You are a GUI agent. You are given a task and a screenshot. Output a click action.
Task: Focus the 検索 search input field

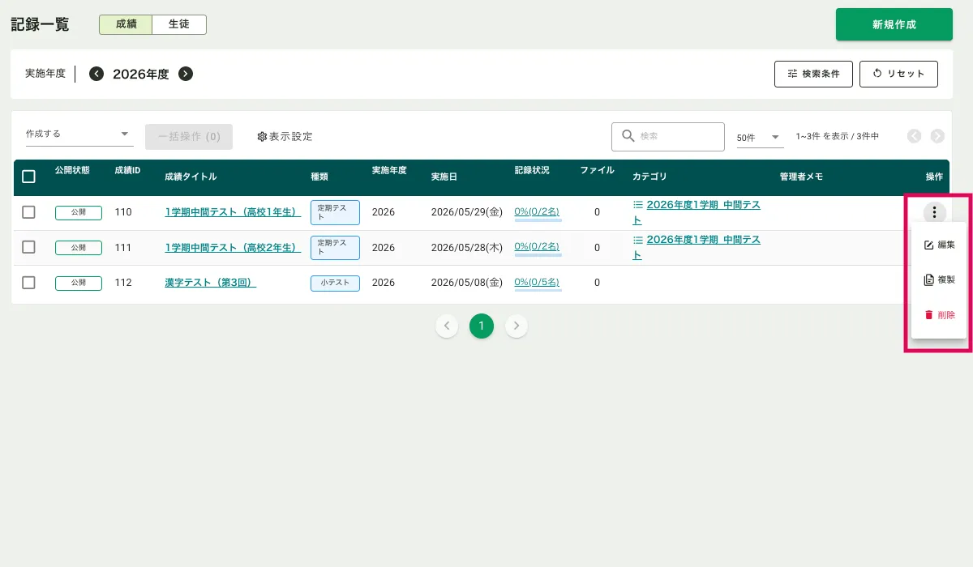(677, 137)
